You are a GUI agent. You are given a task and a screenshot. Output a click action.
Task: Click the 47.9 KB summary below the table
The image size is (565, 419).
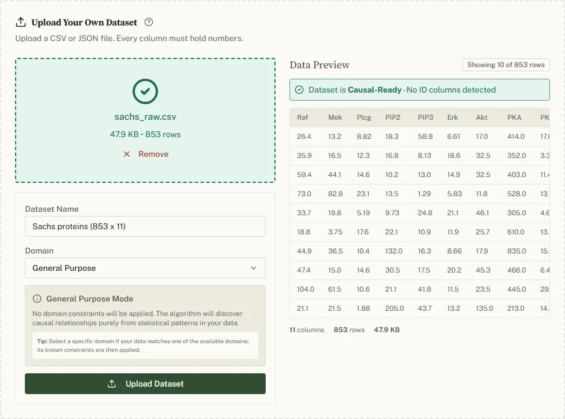387,330
